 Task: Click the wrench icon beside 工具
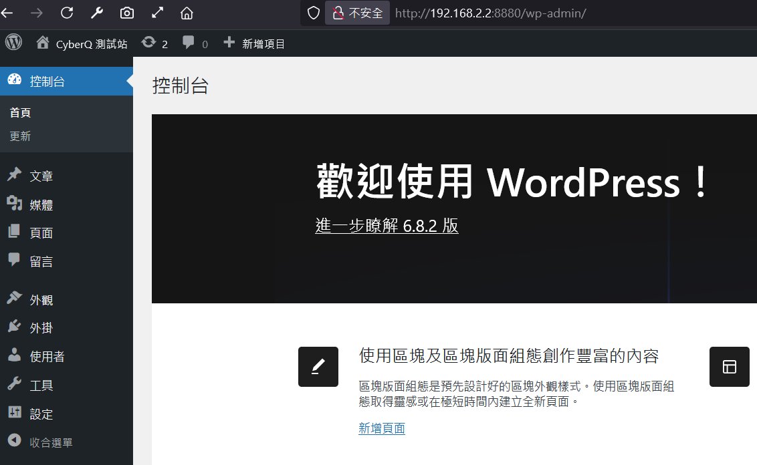[x=15, y=383]
